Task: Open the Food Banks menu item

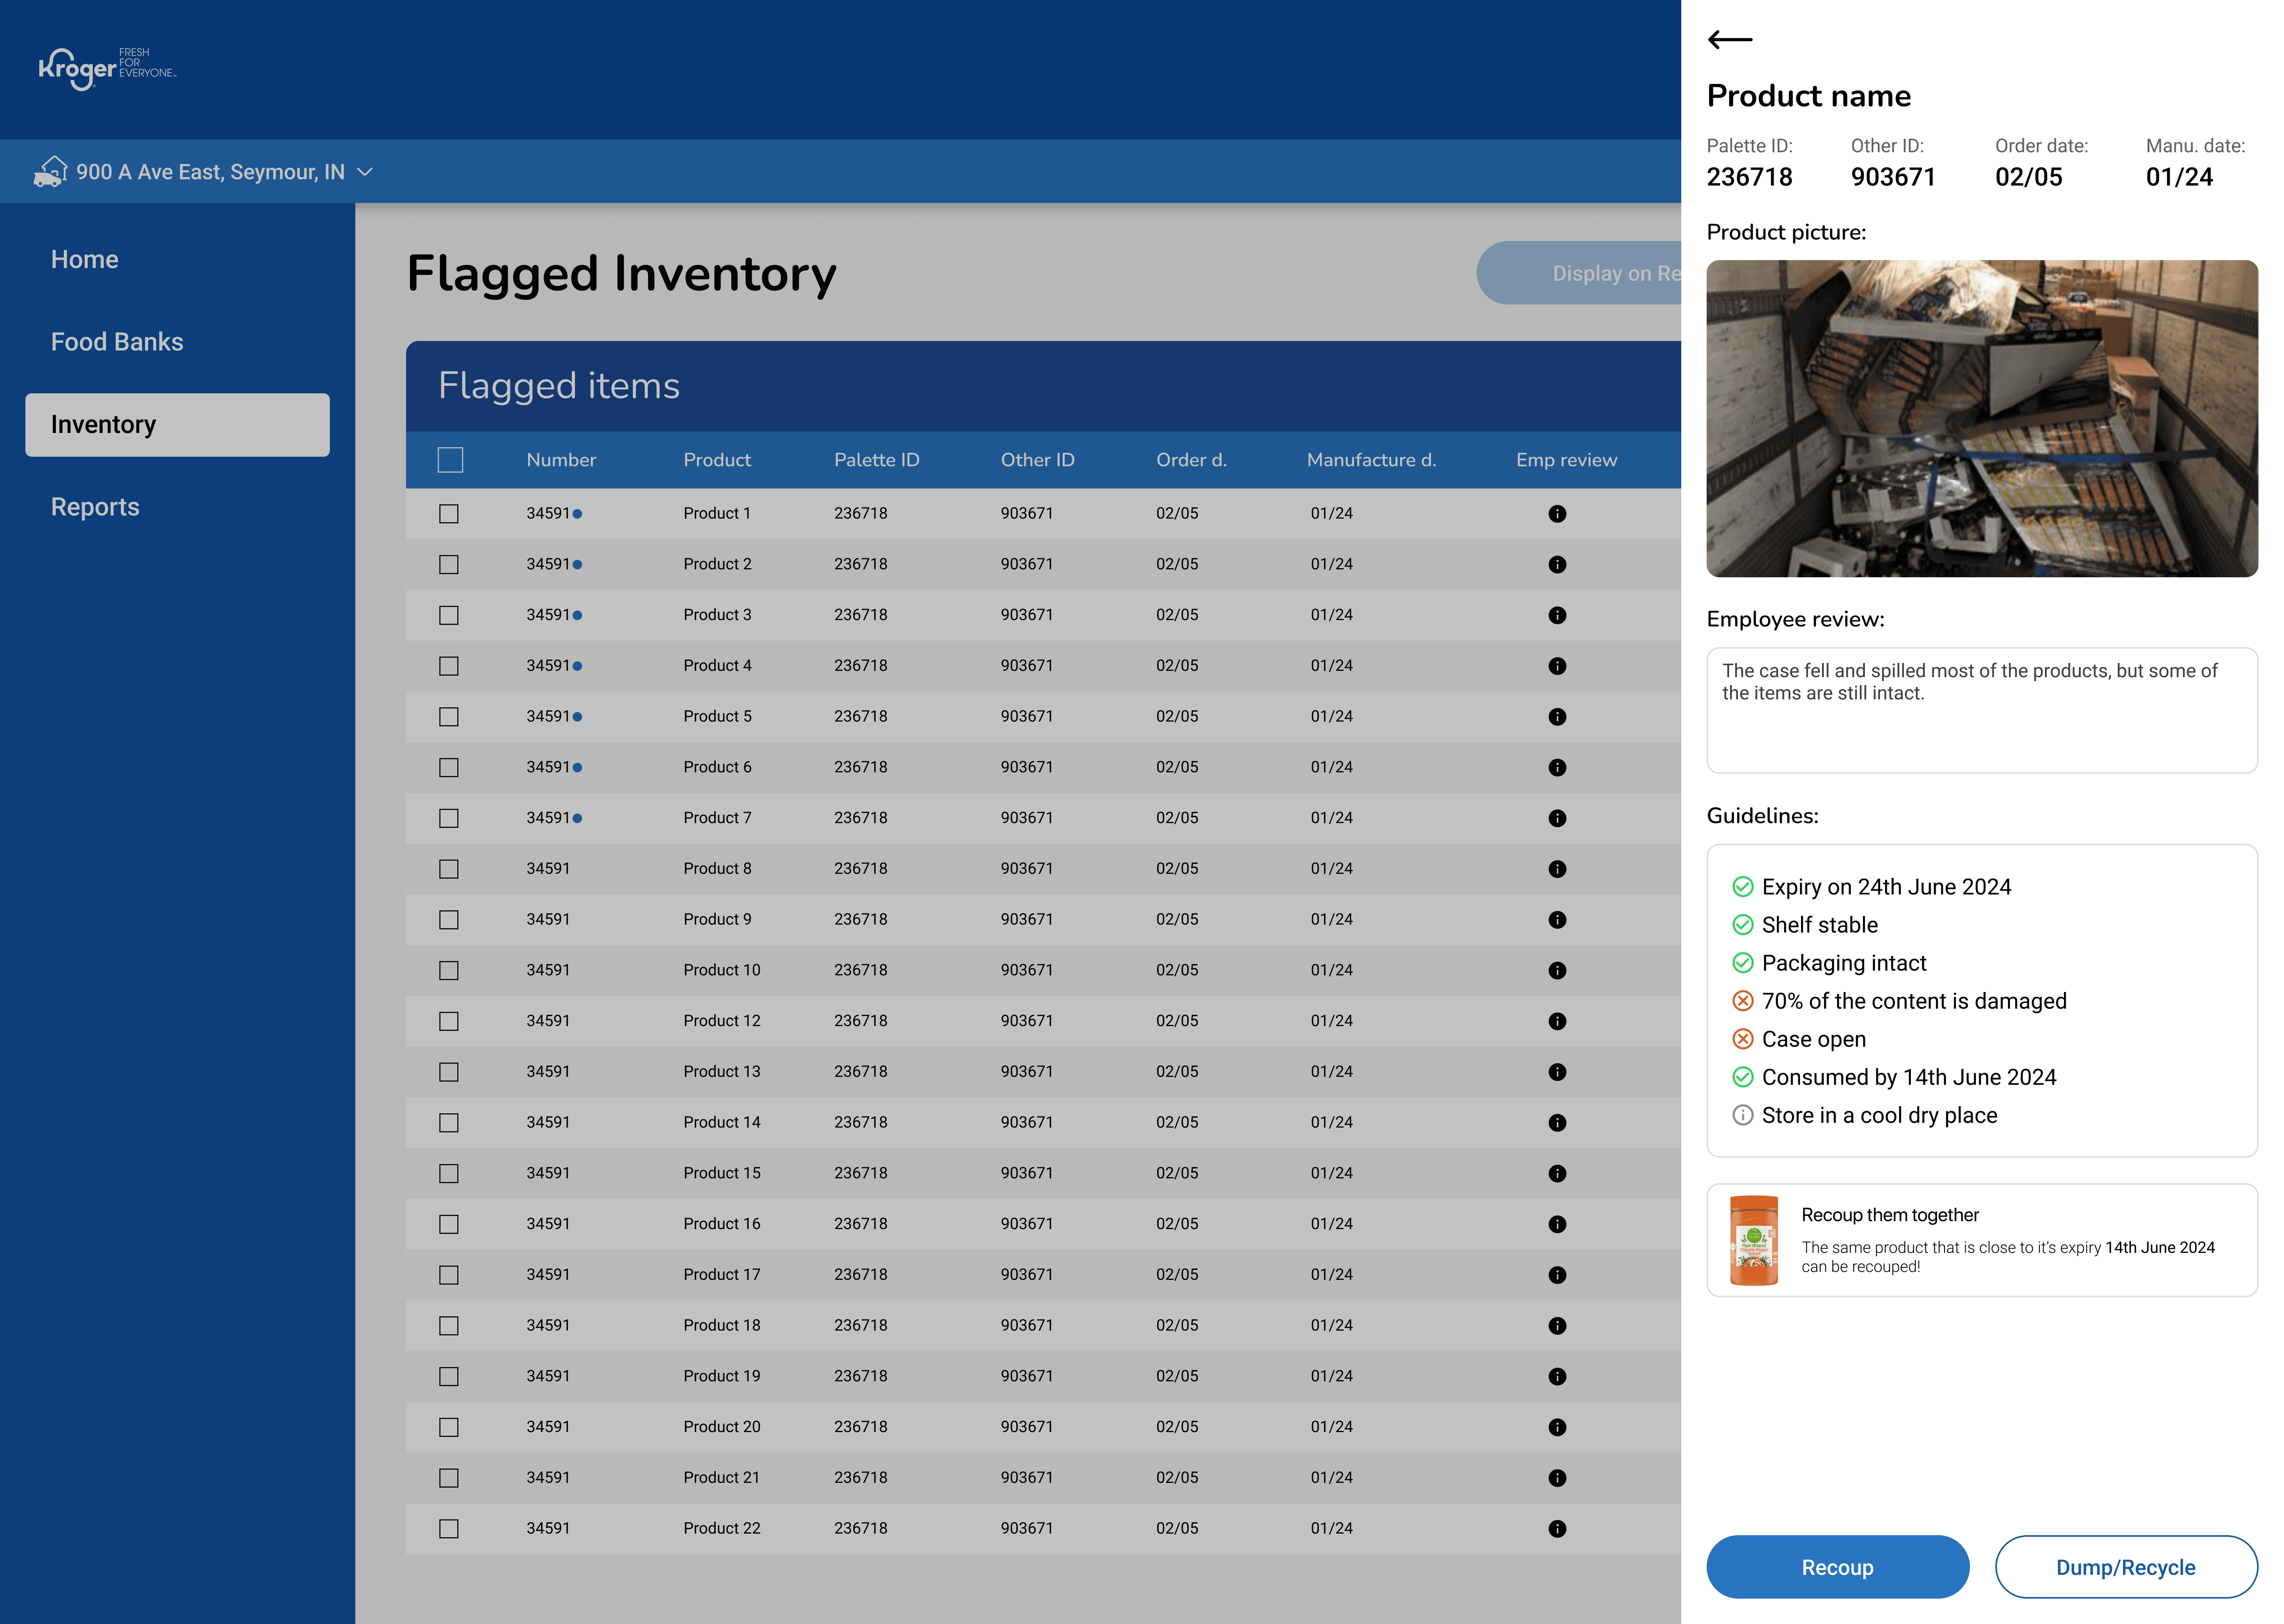Action: coord(117,342)
